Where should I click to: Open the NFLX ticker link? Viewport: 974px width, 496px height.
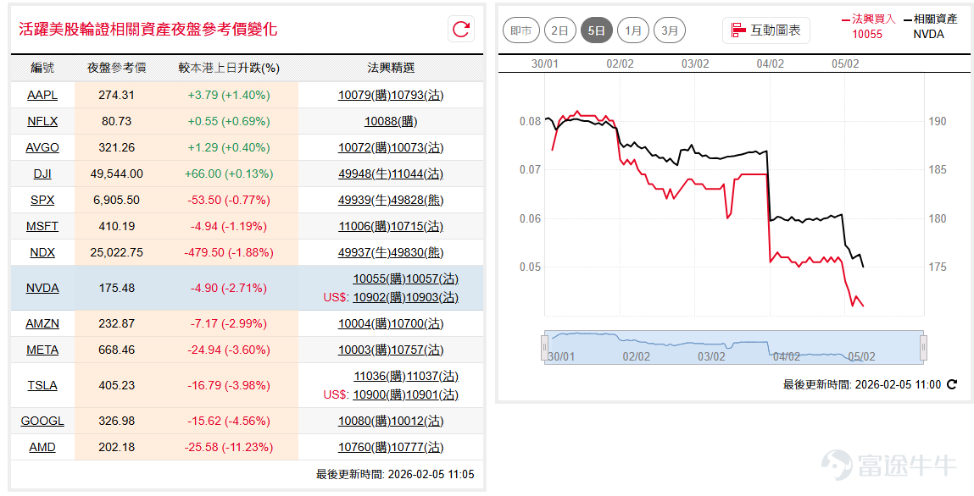click(42, 121)
